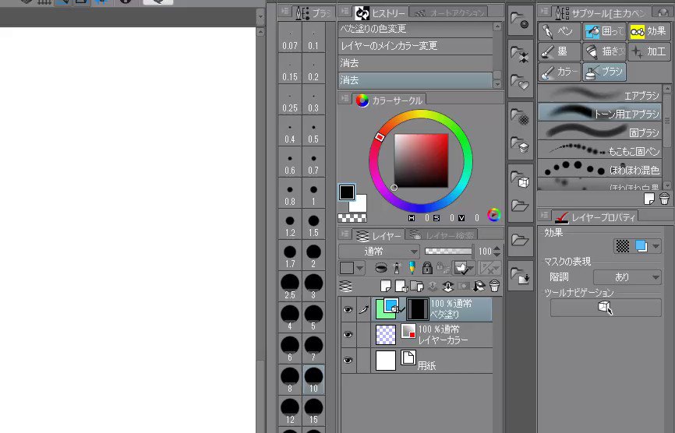Open the palette color dropdown in layer panel
This screenshot has width=675, height=433.
(x=352, y=269)
